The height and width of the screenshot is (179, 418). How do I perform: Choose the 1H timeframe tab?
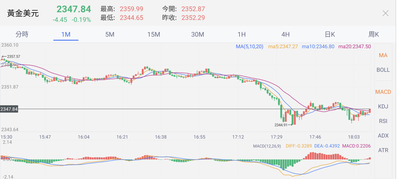pos(242,34)
